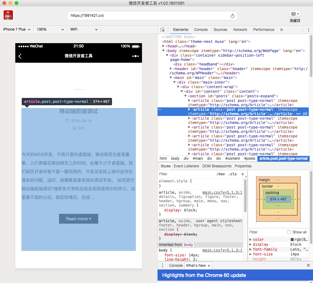The width and height of the screenshot is (313, 283).
Task: Open main.css link for body rule
Action: click(x=222, y=250)
